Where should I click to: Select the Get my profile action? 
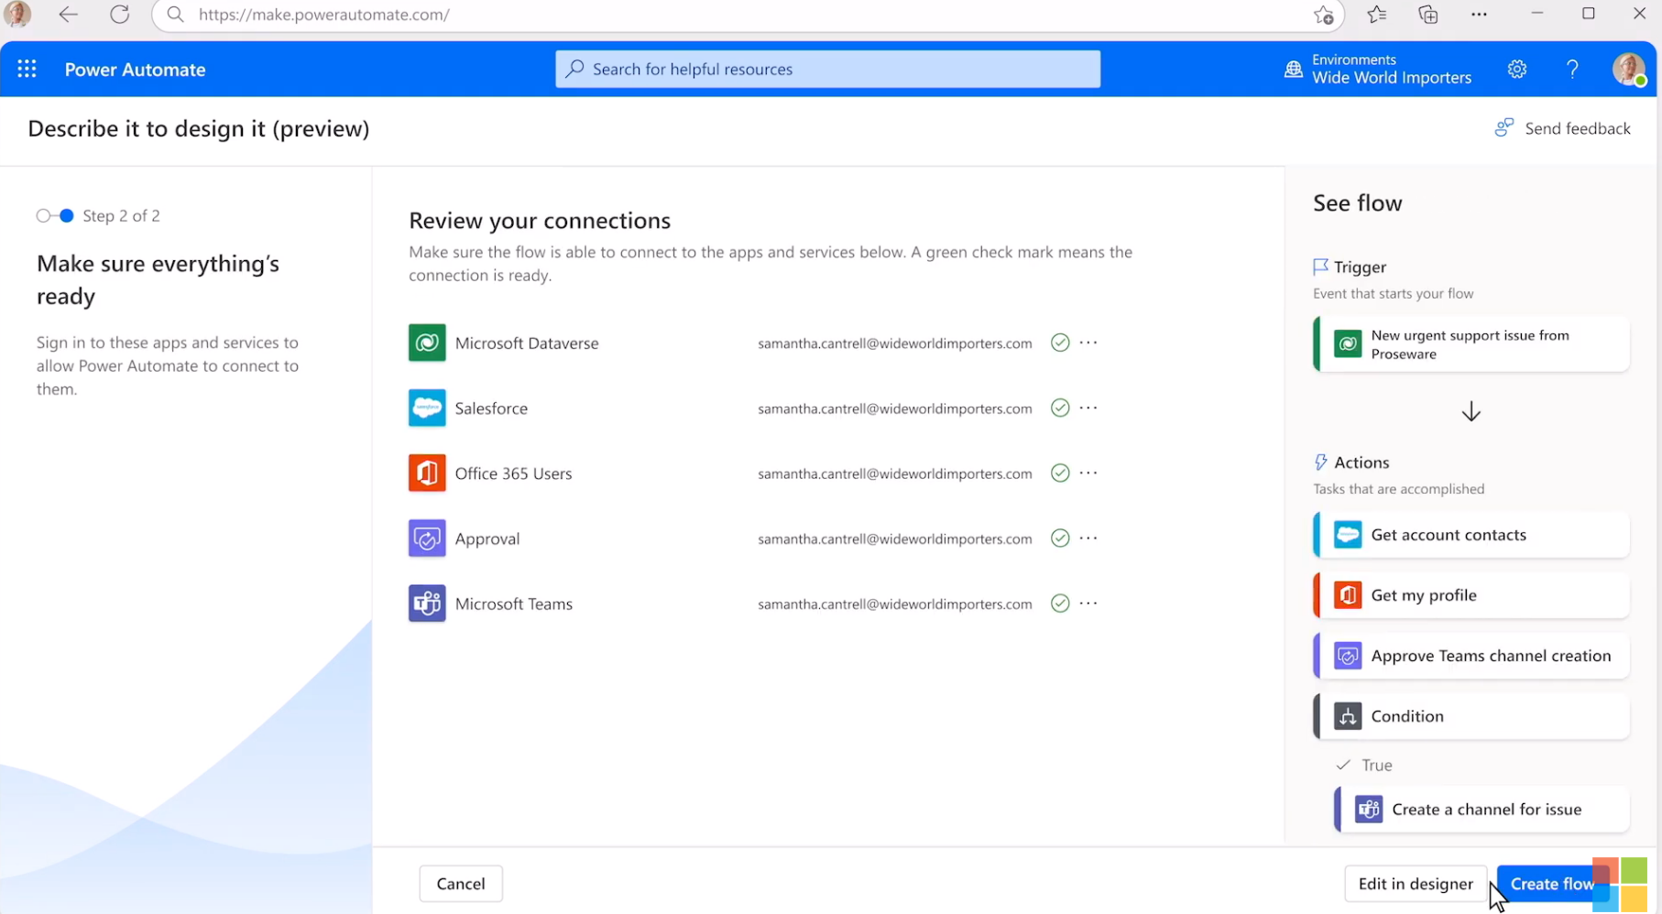coord(1471,595)
